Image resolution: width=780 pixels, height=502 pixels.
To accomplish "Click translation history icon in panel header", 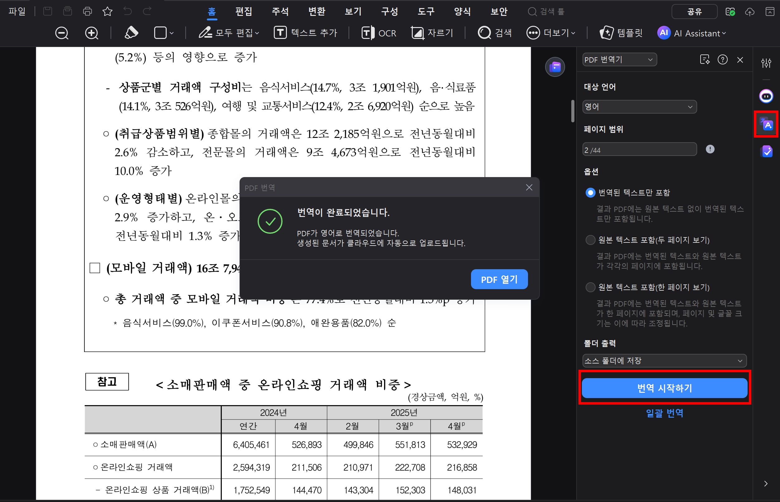I will coord(705,60).
